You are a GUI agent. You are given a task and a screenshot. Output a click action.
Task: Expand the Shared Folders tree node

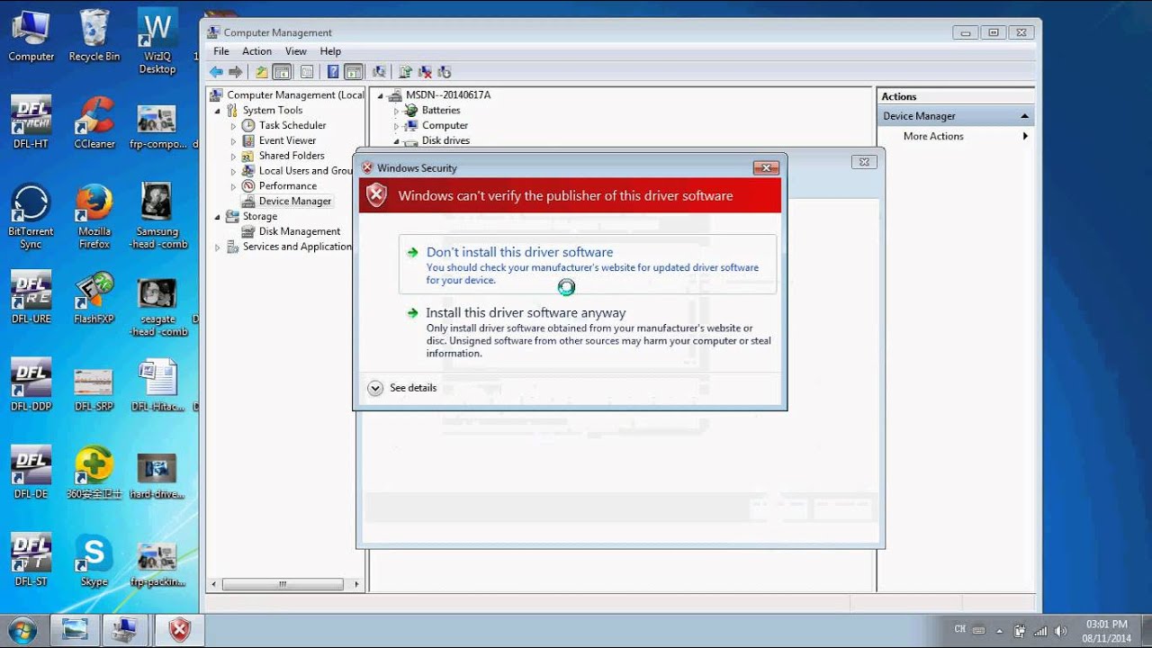pos(233,157)
